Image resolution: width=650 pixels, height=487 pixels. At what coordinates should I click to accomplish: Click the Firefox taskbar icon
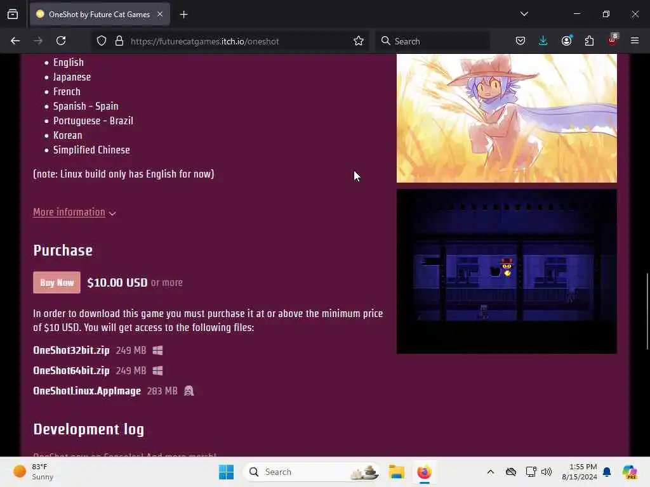424,472
